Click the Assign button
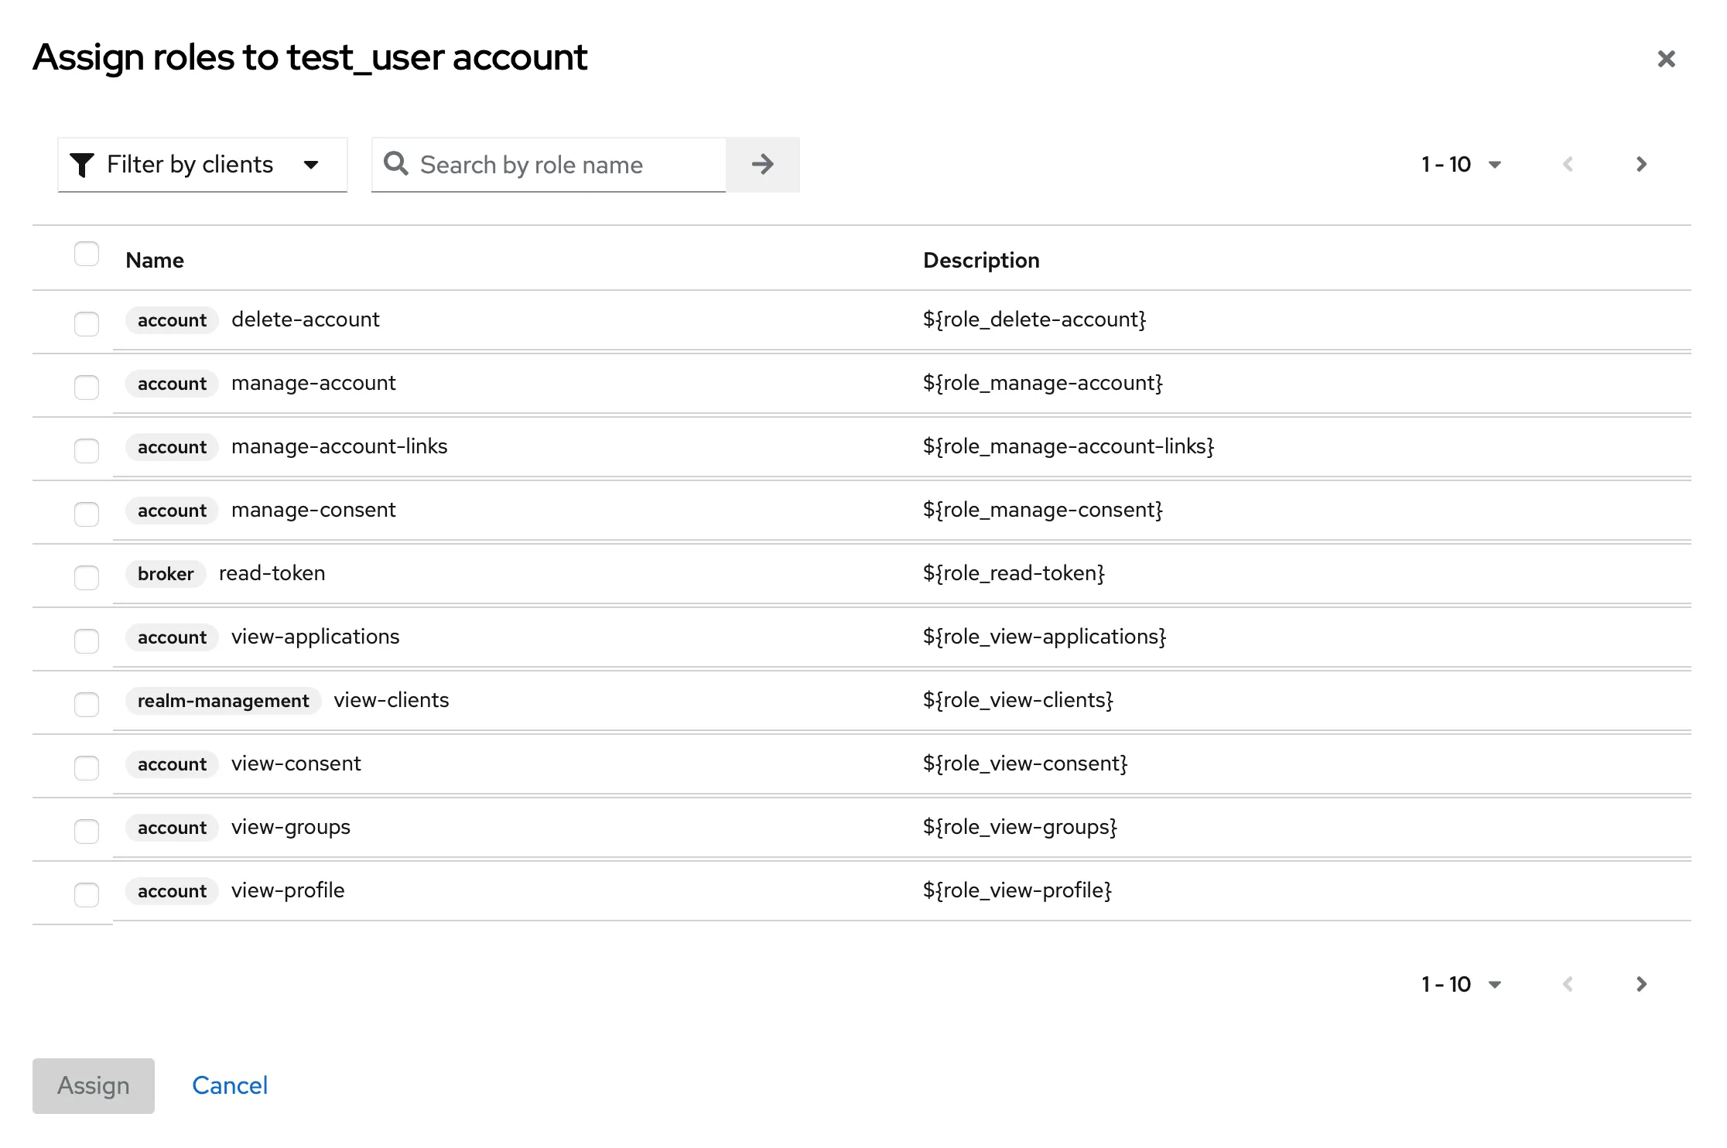The width and height of the screenshot is (1727, 1148). pyautogui.click(x=94, y=1085)
